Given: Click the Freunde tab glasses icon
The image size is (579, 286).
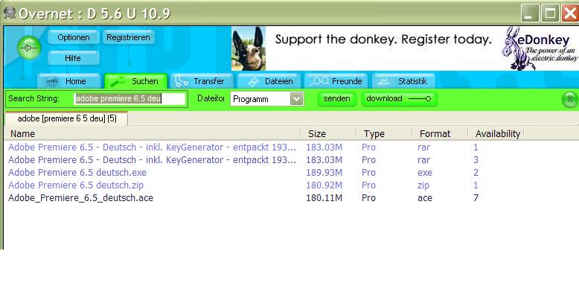Looking at the screenshot, I should (320, 81).
